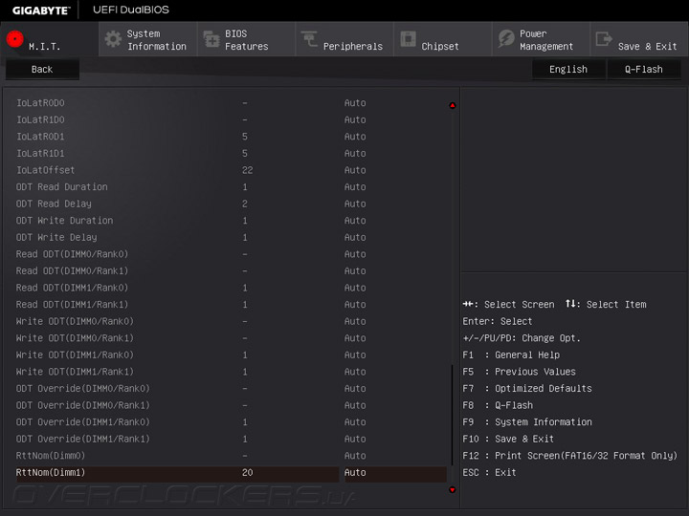Image resolution: width=689 pixels, height=516 pixels.
Task: Click the red scroll-down arrow
Action: point(452,489)
